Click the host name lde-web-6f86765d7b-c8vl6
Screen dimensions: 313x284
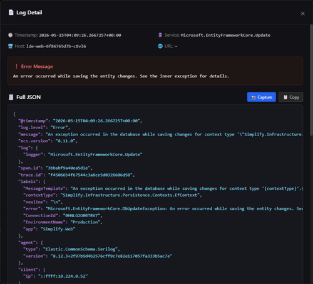tap(56, 46)
